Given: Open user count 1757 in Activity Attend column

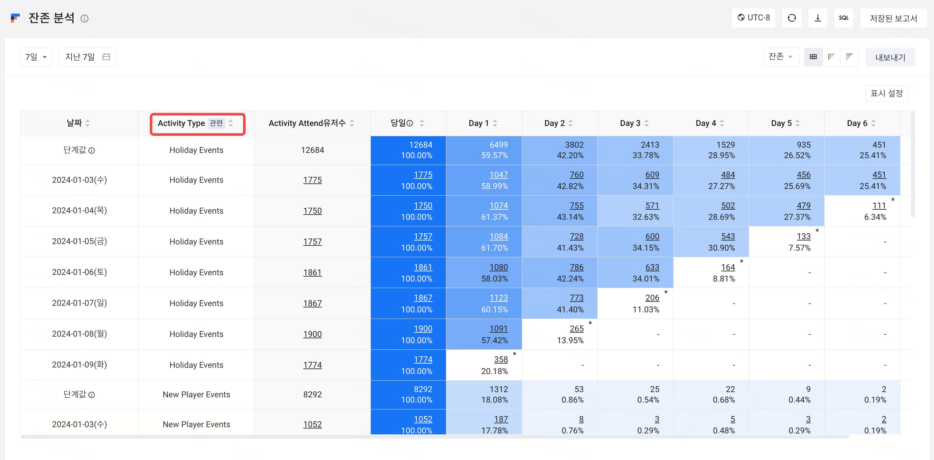Looking at the screenshot, I should tap(312, 241).
